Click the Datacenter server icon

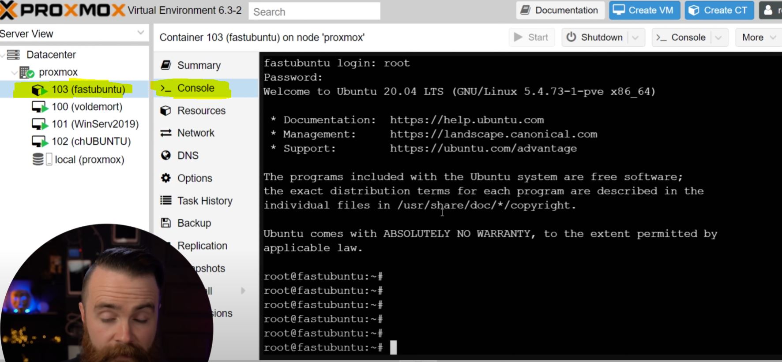(x=13, y=55)
